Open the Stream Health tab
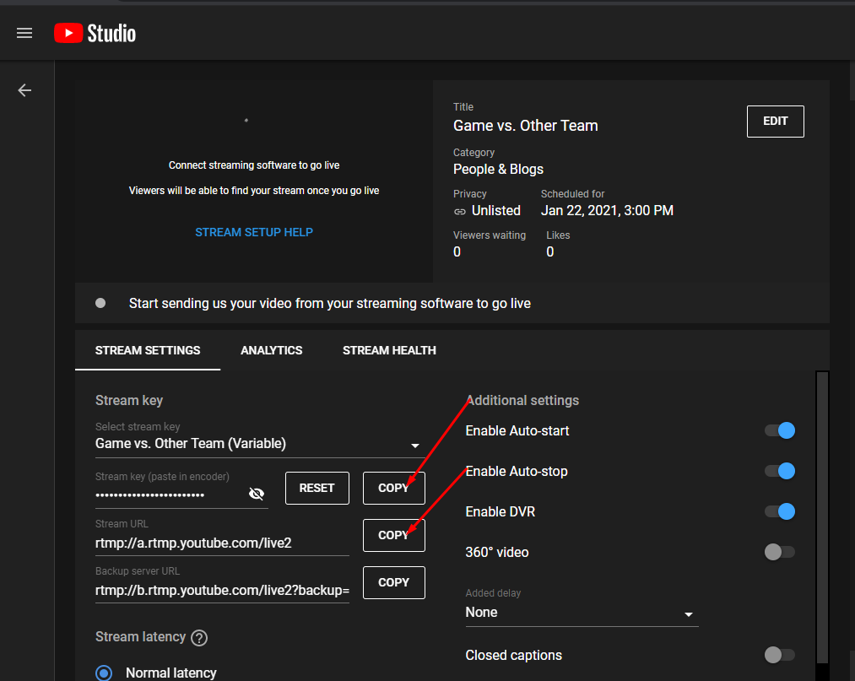 389,350
